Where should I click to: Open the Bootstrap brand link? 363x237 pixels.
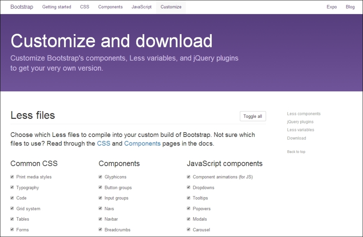(22, 7)
